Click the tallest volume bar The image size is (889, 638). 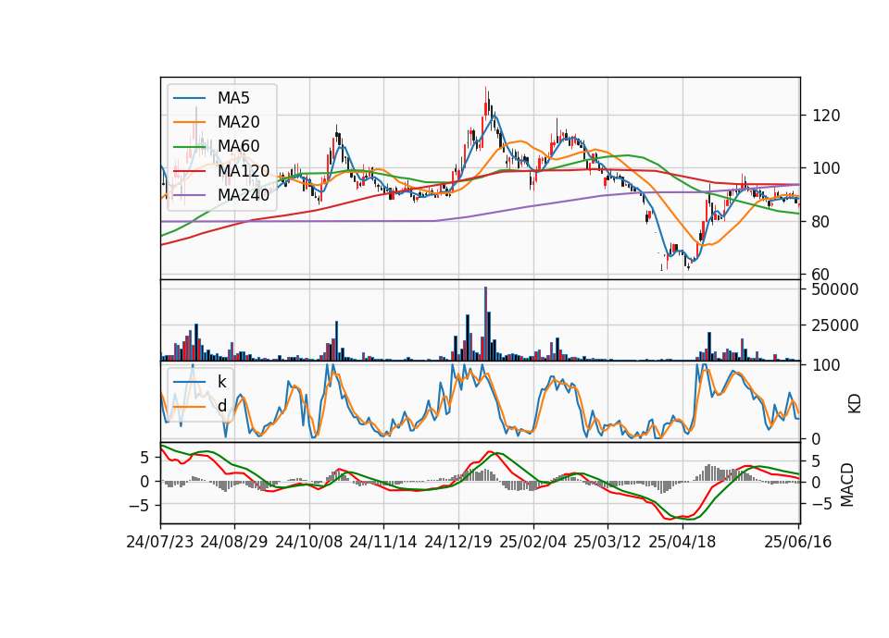(486, 324)
